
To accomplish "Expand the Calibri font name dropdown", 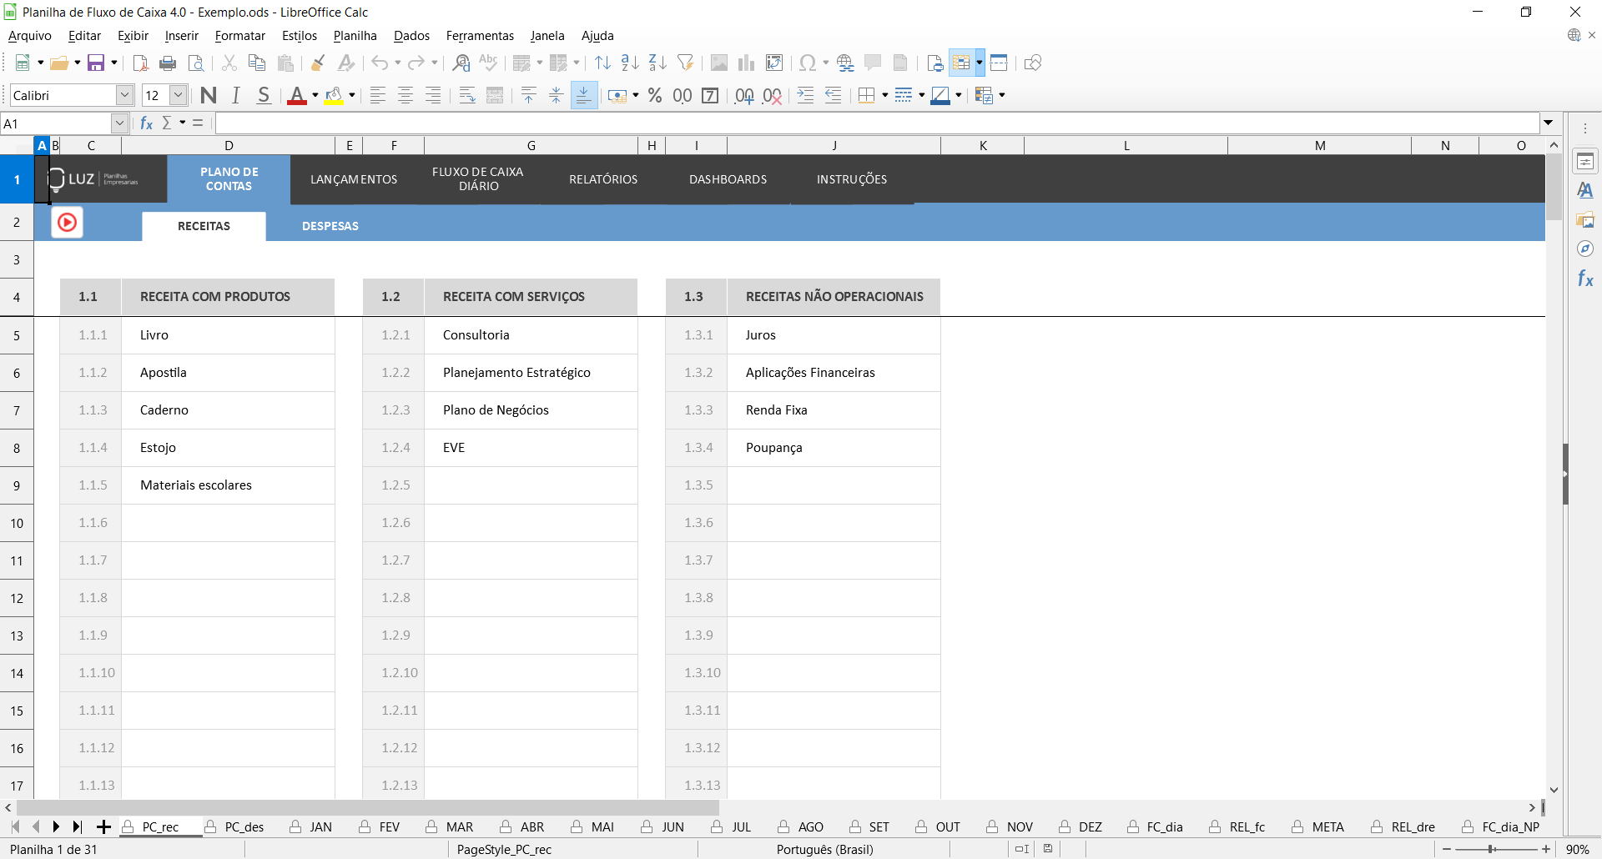I will [124, 96].
